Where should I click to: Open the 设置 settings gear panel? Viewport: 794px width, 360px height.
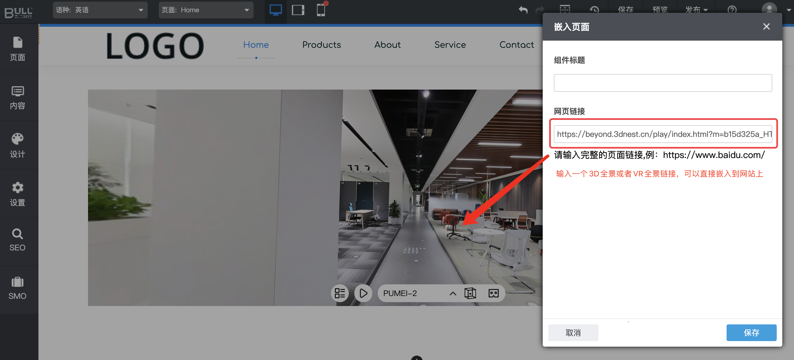pyautogui.click(x=18, y=194)
